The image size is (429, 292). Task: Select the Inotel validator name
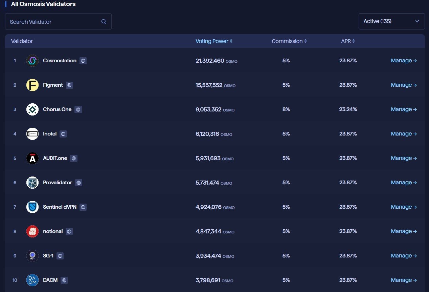50,134
